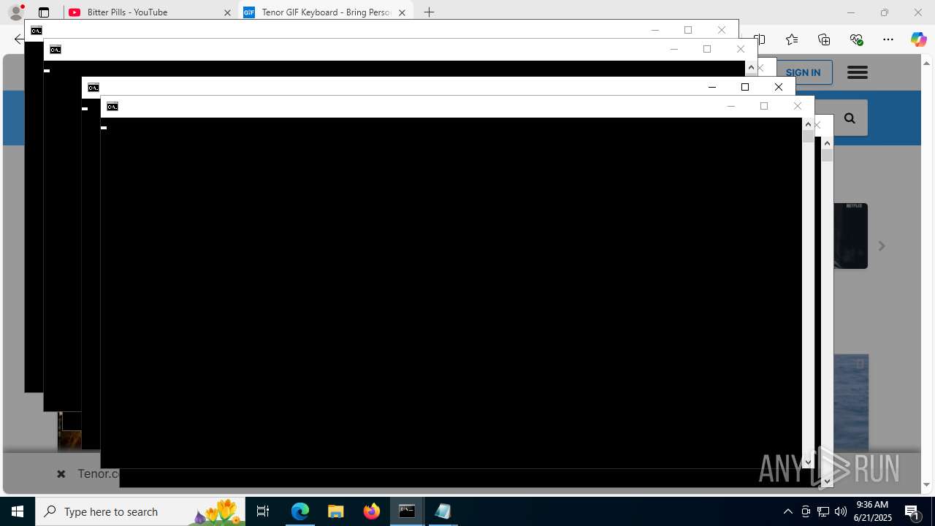Viewport: 935px width, 526px height.
Task: Open Task View from taskbar
Action: (263, 511)
